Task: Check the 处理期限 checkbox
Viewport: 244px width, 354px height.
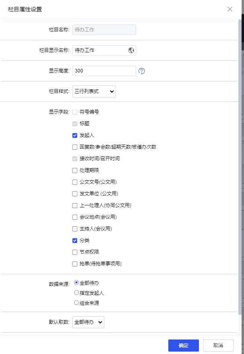Action: click(75, 170)
